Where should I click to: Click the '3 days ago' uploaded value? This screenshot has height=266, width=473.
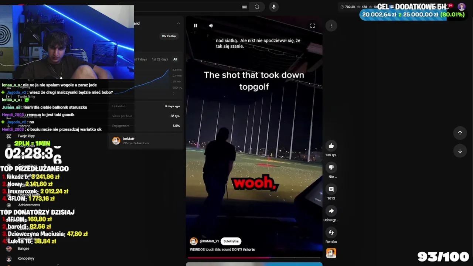pos(172,106)
